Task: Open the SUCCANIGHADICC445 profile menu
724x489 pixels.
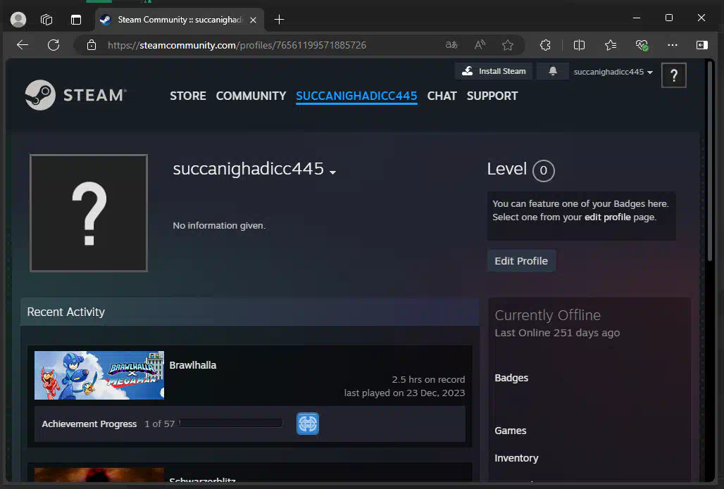Action: click(x=356, y=96)
